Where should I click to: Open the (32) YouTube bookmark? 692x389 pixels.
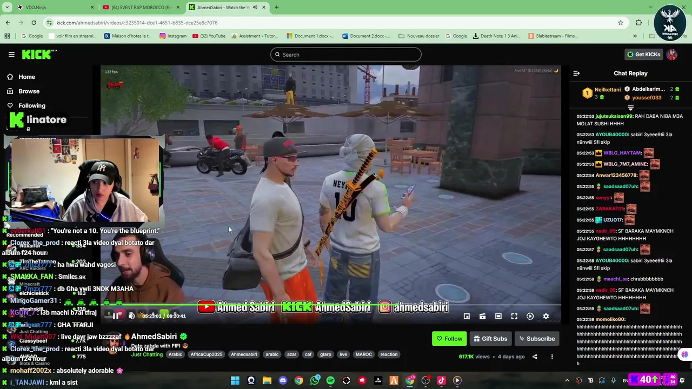(x=209, y=36)
